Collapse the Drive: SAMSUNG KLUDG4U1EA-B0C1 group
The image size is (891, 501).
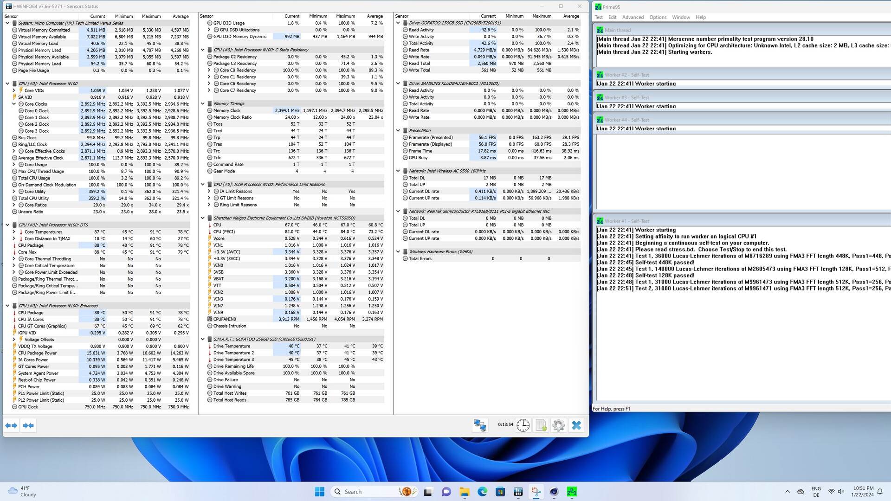[398, 83]
